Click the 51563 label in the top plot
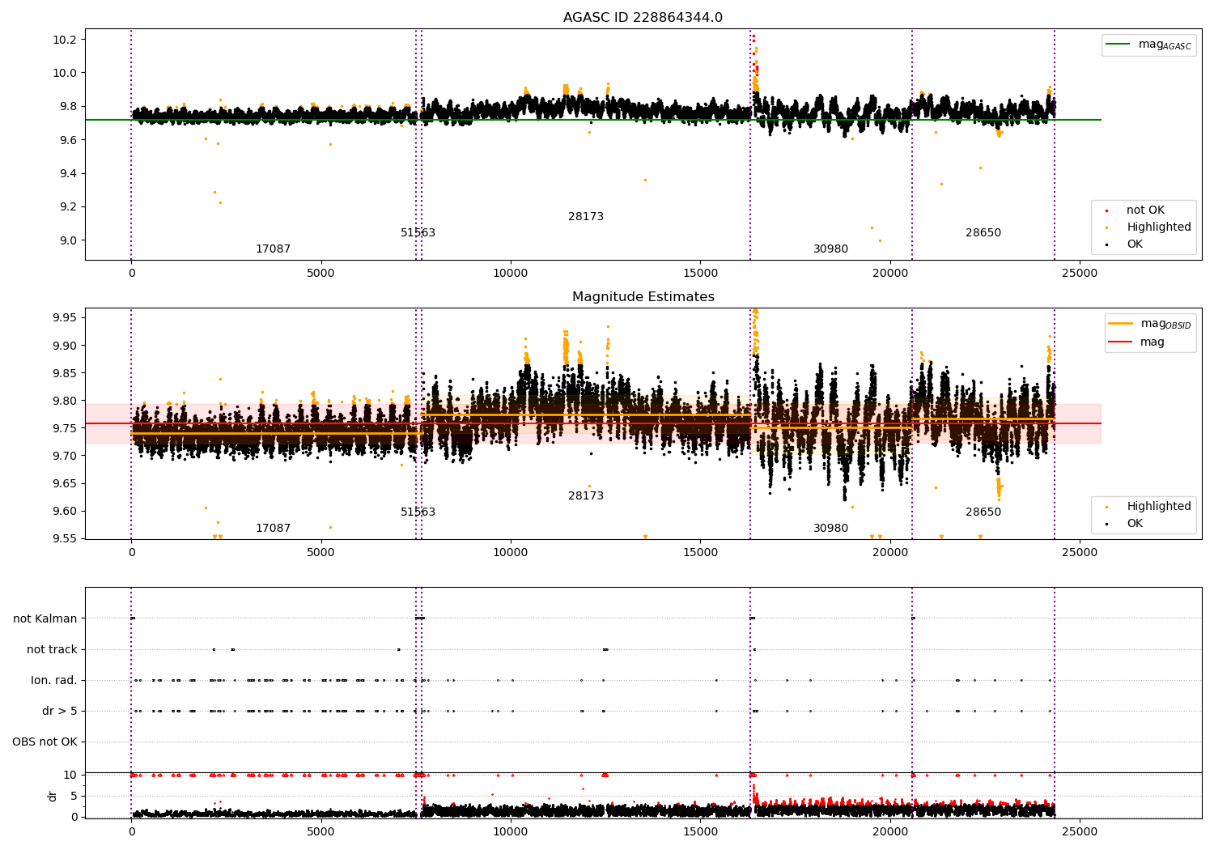 [x=418, y=233]
